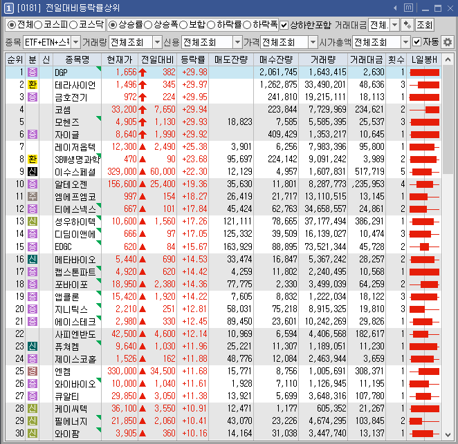Screen dimensions: 458x444
Task: Click the scrollbar up arrow
Action: [448, 60]
